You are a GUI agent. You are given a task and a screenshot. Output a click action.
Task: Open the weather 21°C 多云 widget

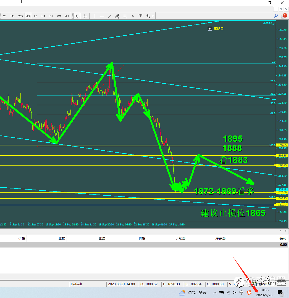[x=193, y=292]
